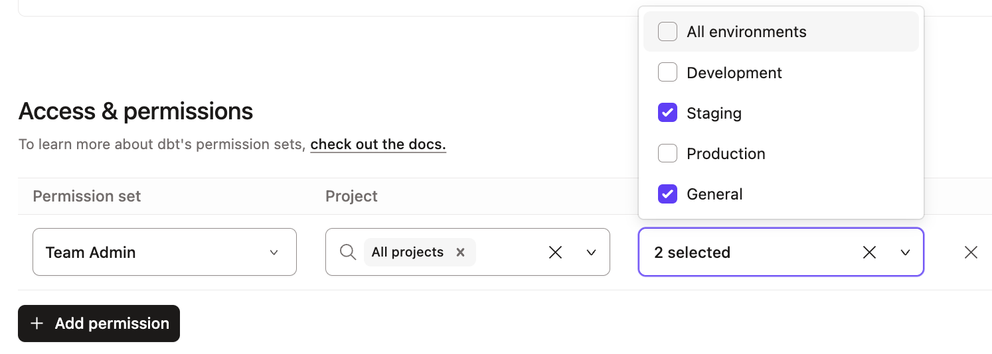The image size is (992, 354).
Task: Choose Development option label in list
Action: tap(734, 73)
